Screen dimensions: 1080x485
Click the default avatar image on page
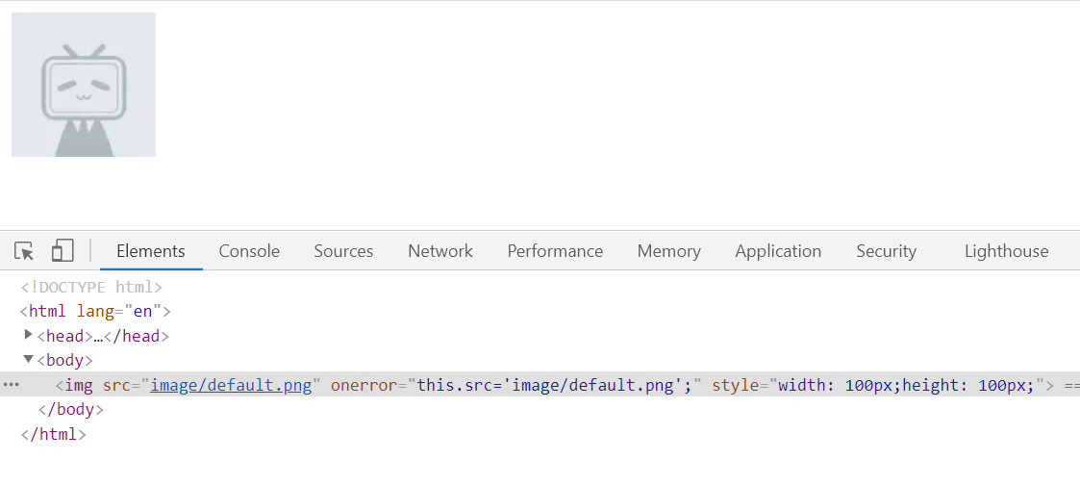coord(84,85)
